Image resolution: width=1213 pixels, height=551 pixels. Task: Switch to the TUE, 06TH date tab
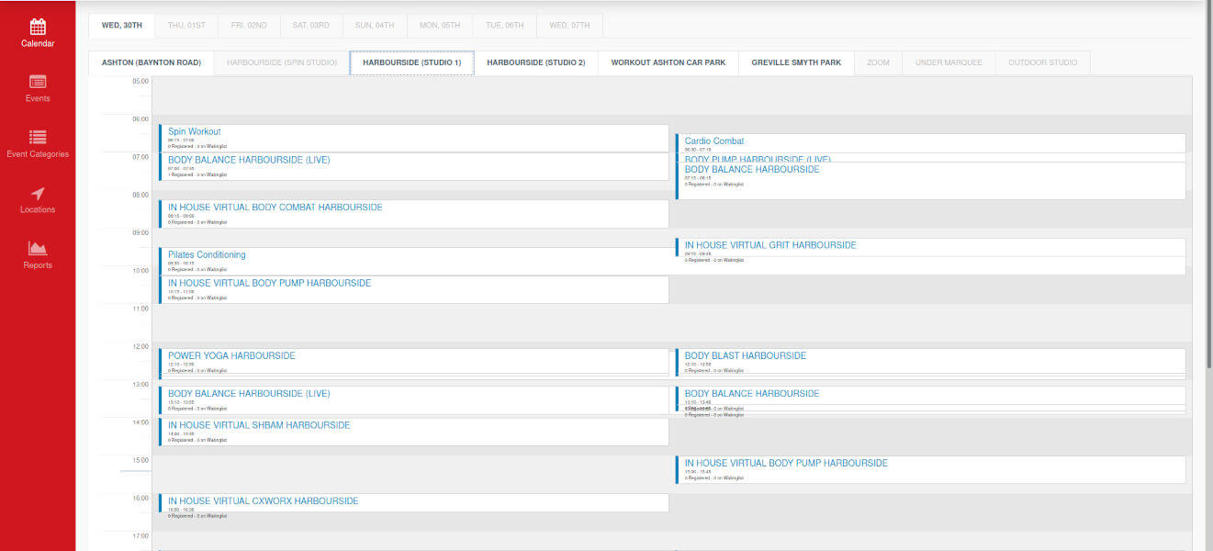505,26
